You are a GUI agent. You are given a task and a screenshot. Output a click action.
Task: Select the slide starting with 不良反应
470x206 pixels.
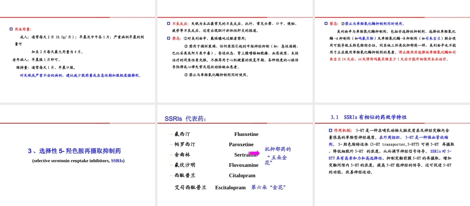coord(235,51)
